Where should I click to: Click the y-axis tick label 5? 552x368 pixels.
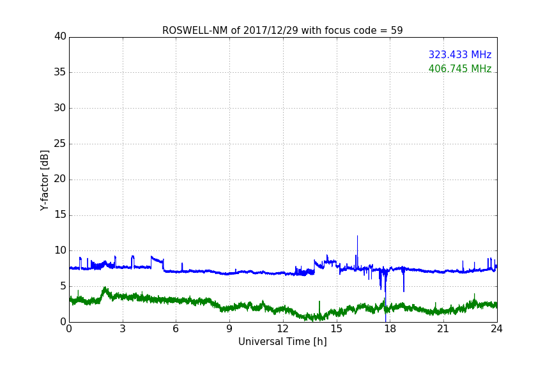point(63,286)
